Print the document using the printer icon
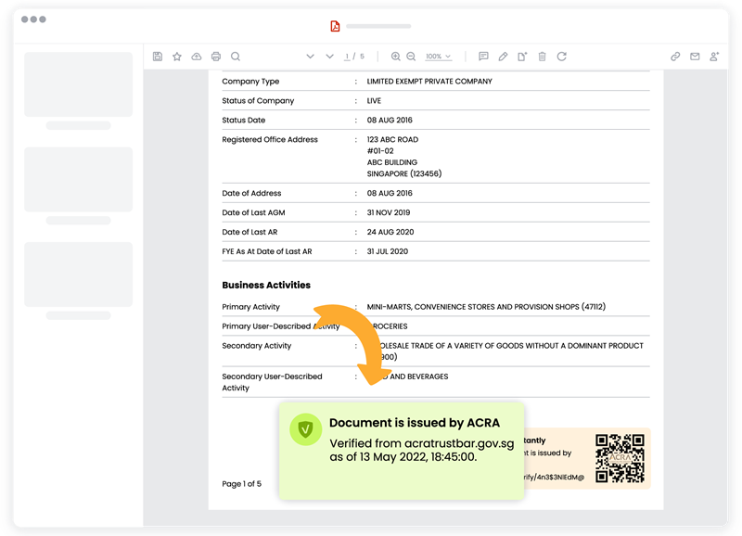The height and width of the screenshot is (536, 742). 216,57
